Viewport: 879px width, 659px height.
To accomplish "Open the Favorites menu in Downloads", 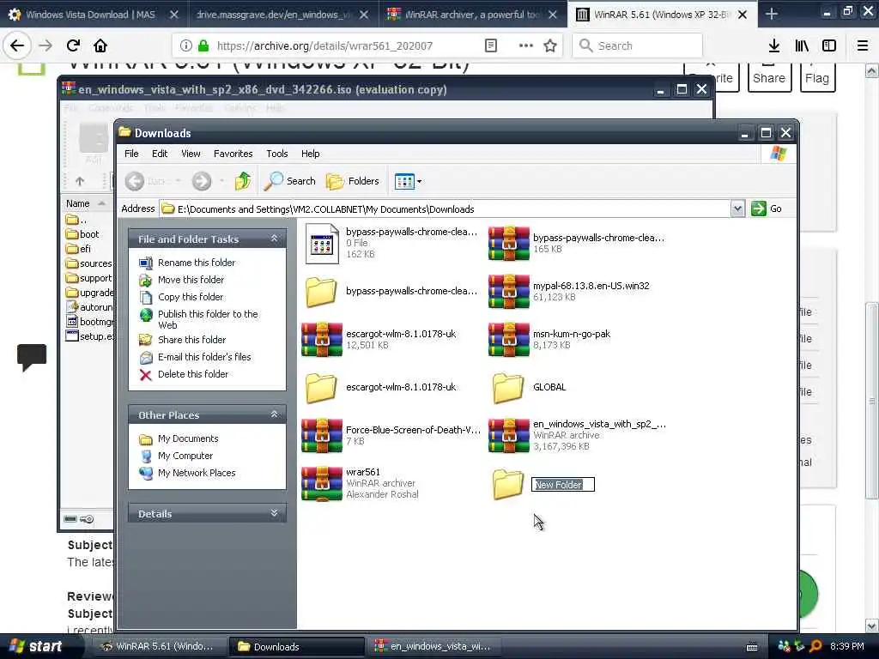I will tap(233, 154).
